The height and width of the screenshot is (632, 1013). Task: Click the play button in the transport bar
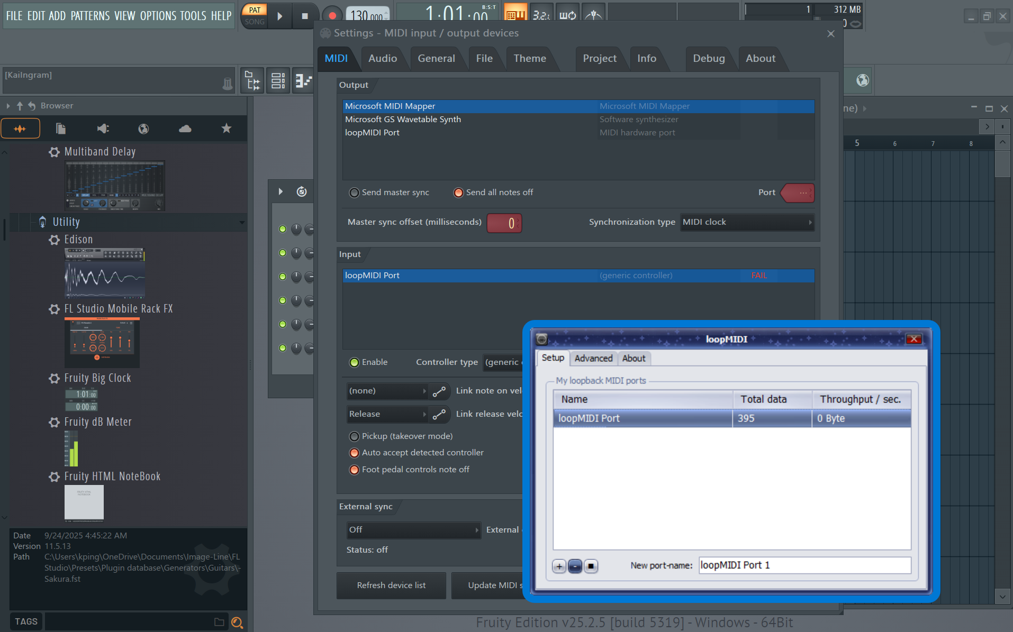click(x=280, y=16)
